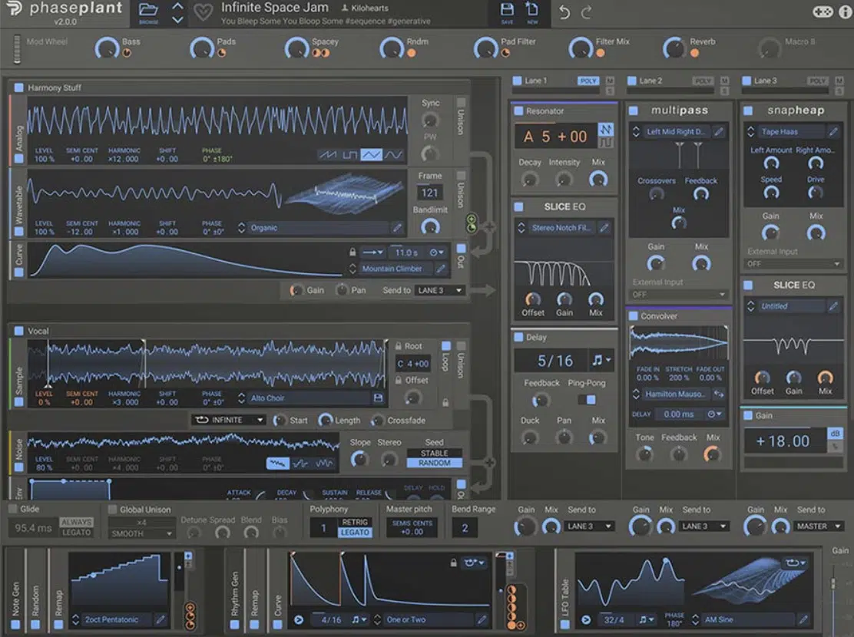Expand multipass External Input OFF dropdown
This screenshot has height=637, width=854.
tap(678, 295)
